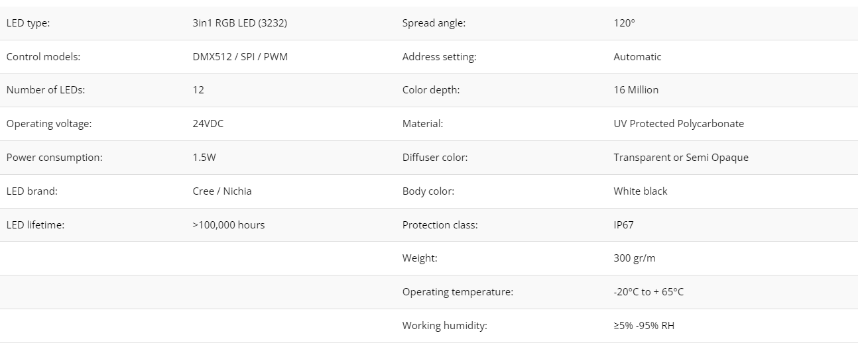
Task: Click the "≥5% -95% RH" humidity value
Action: [x=644, y=326]
